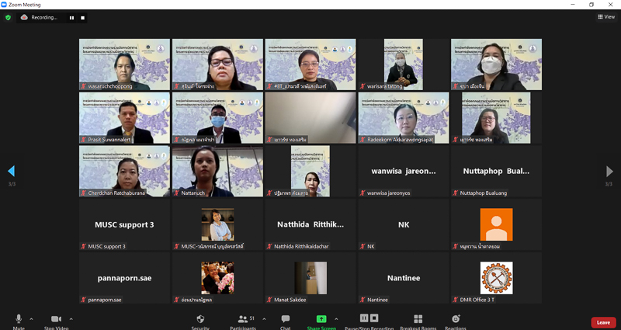Image resolution: width=621 pixels, height=330 pixels.
Task: Open the Security options
Action: coord(200,319)
